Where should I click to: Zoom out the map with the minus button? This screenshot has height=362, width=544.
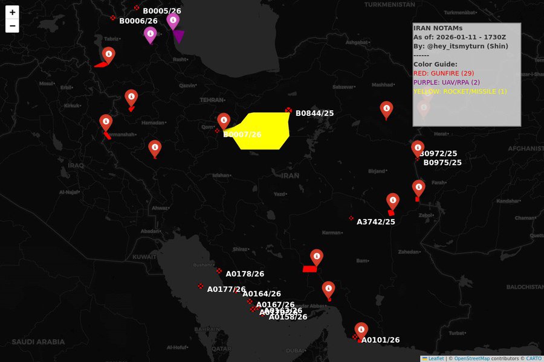(x=12, y=26)
